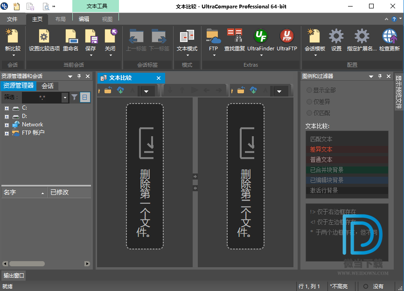Image resolution: width=404 pixels, height=291 pixels.
Task: Click the 关闭 close session icon
Action: click(x=110, y=36)
